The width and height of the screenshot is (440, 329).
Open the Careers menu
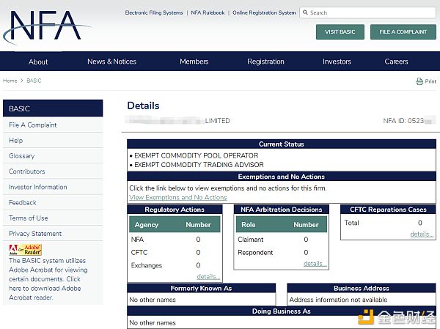tap(396, 62)
